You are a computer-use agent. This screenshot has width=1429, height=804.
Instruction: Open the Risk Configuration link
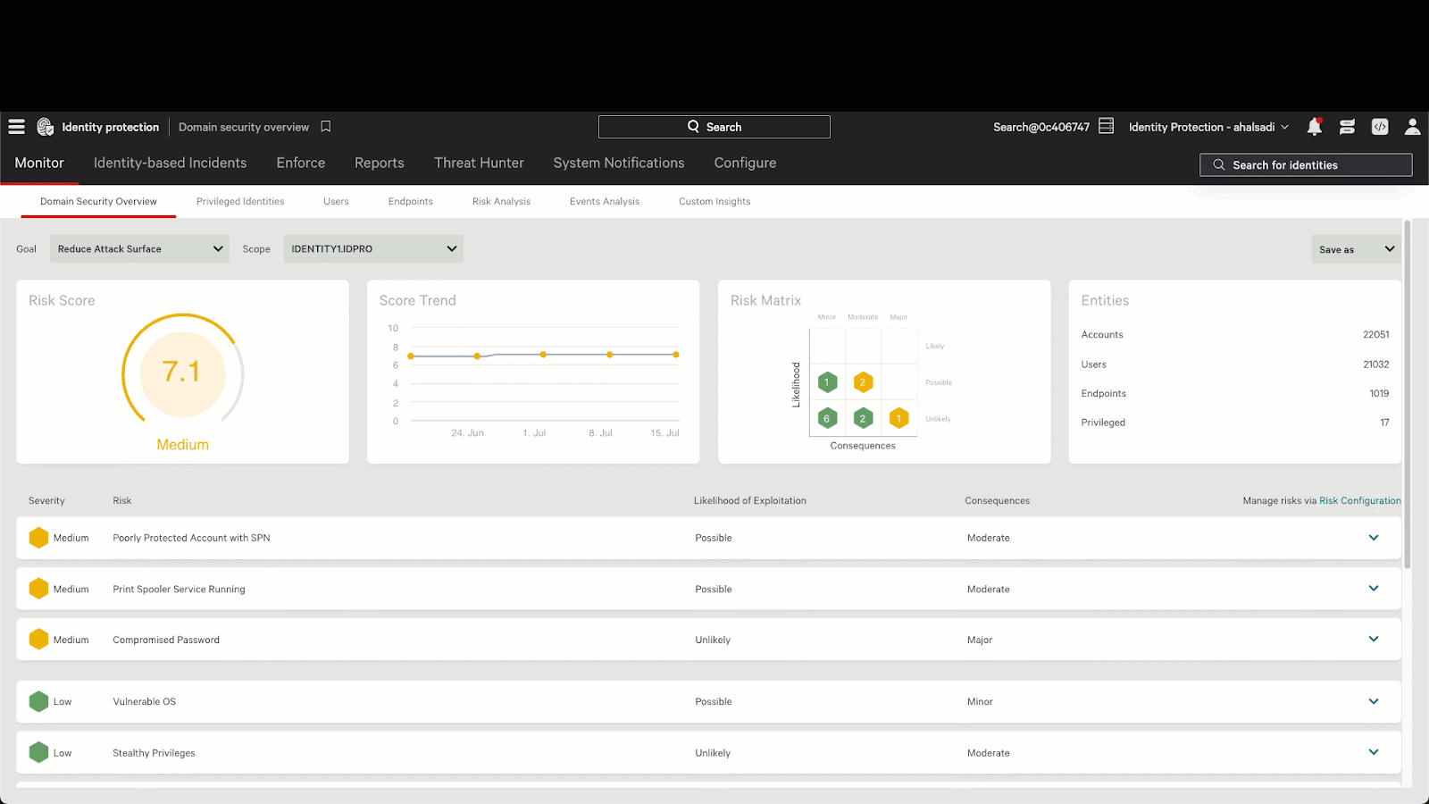point(1360,500)
